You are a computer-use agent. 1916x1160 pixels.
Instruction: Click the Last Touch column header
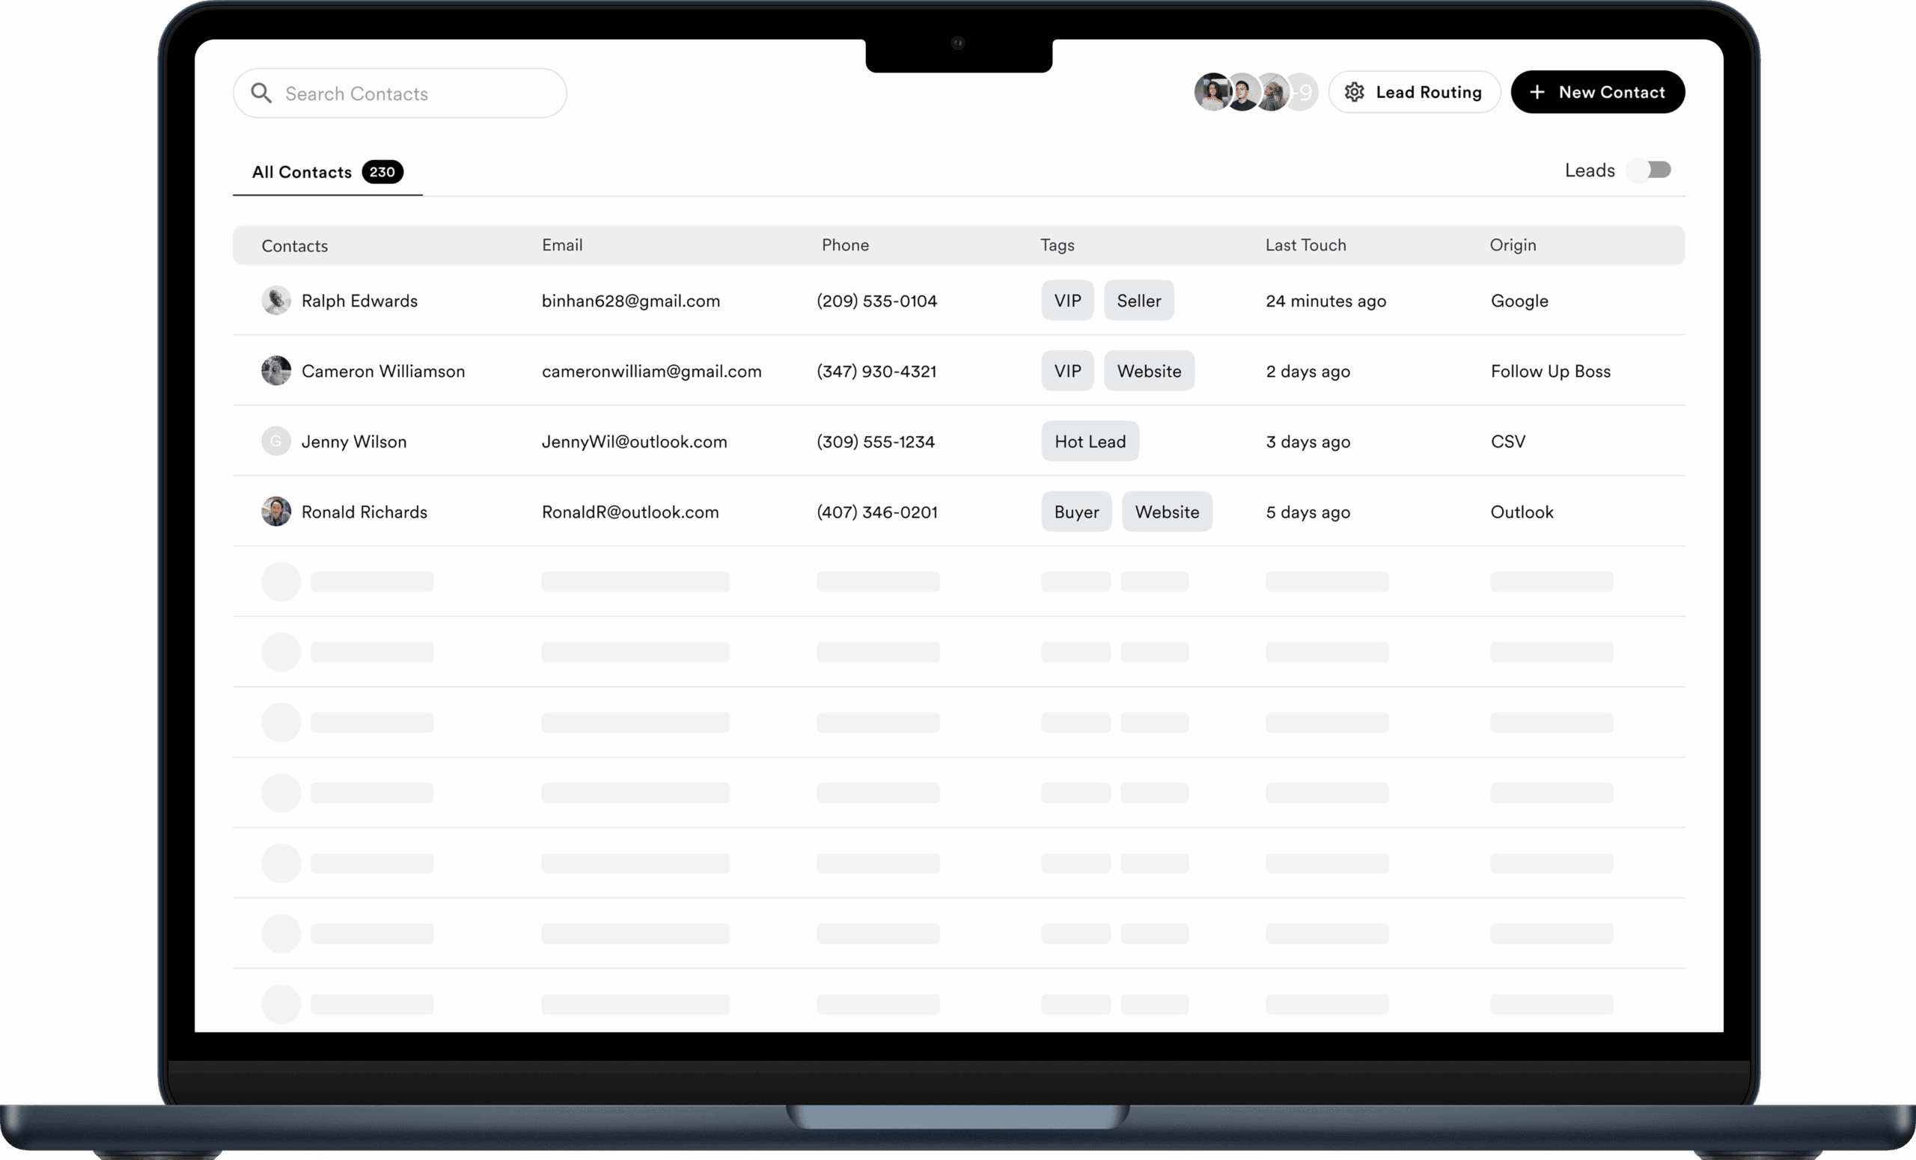(1305, 245)
